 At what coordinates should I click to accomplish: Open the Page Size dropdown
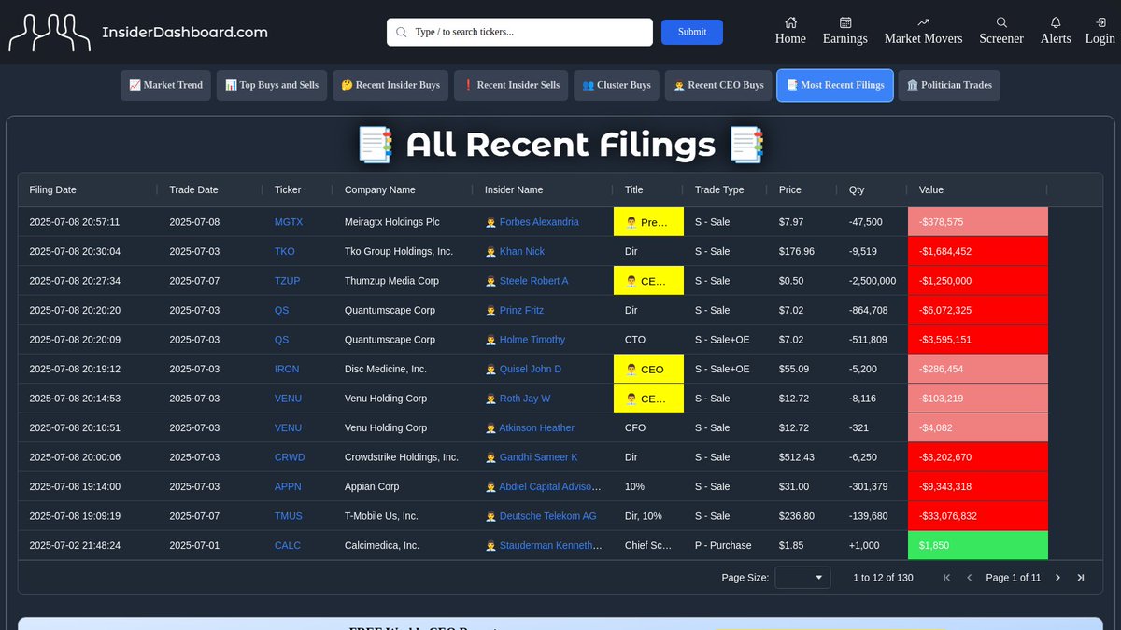[803, 578]
